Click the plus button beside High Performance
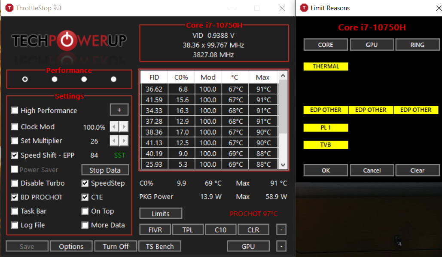Viewport: 442px width, 257px height. [119, 110]
